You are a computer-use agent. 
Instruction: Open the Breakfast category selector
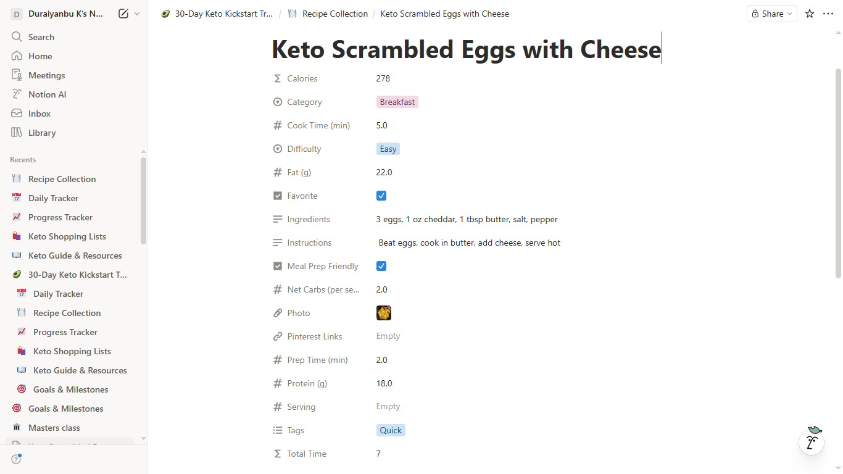(397, 102)
